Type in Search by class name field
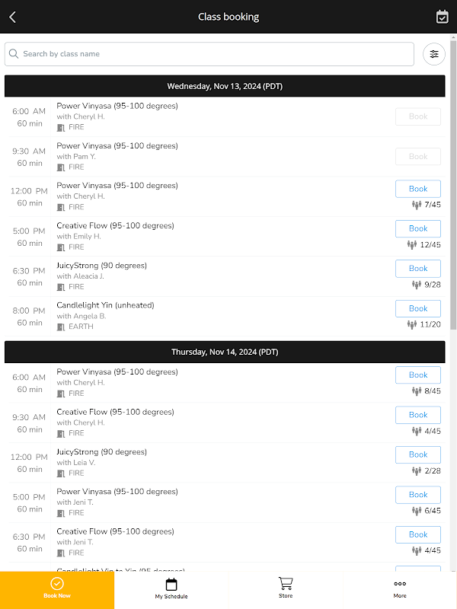 point(213,54)
